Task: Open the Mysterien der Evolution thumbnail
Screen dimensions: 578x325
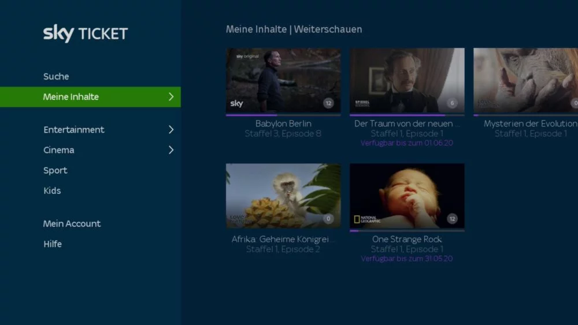Action: (525, 80)
